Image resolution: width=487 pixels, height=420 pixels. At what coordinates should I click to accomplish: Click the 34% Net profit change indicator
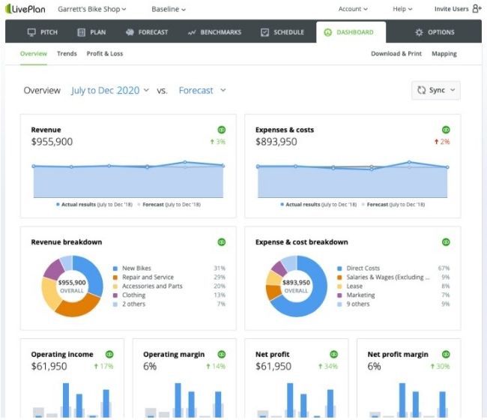click(328, 367)
